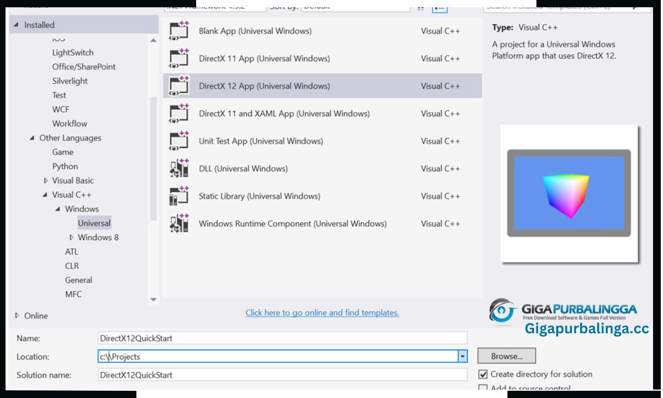Select Static Library (Universal Windows) text
Screen dimensions: 663x398
[260, 196]
